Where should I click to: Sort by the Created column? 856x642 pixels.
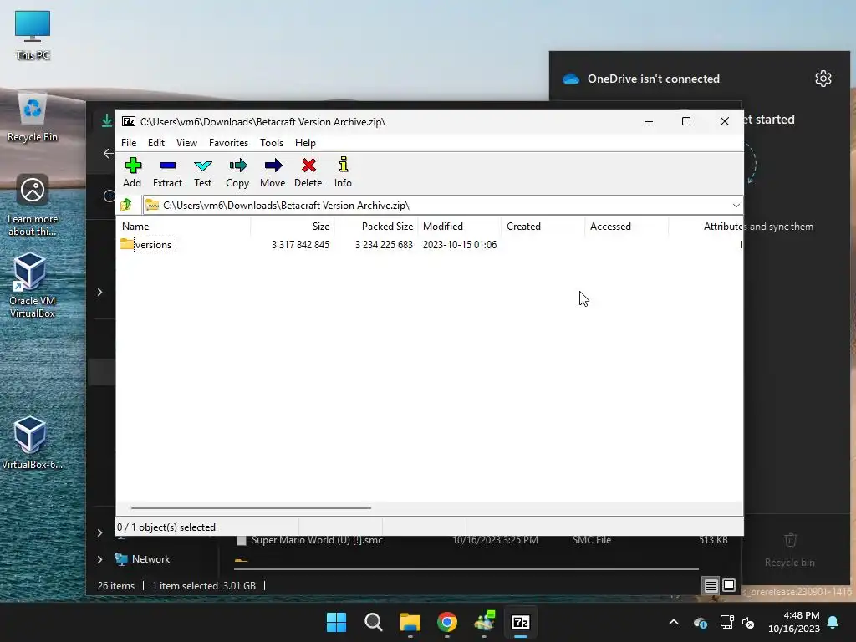pyautogui.click(x=543, y=226)
